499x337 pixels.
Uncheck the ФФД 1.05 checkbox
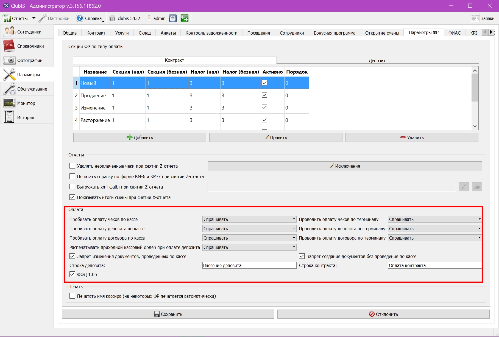(x=72, y=274)
